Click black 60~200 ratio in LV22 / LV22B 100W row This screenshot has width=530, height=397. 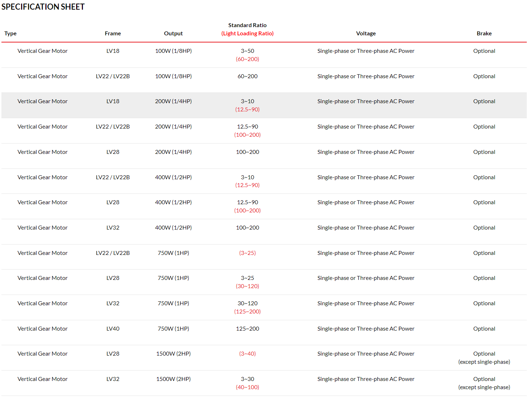[x=247, y=76]
